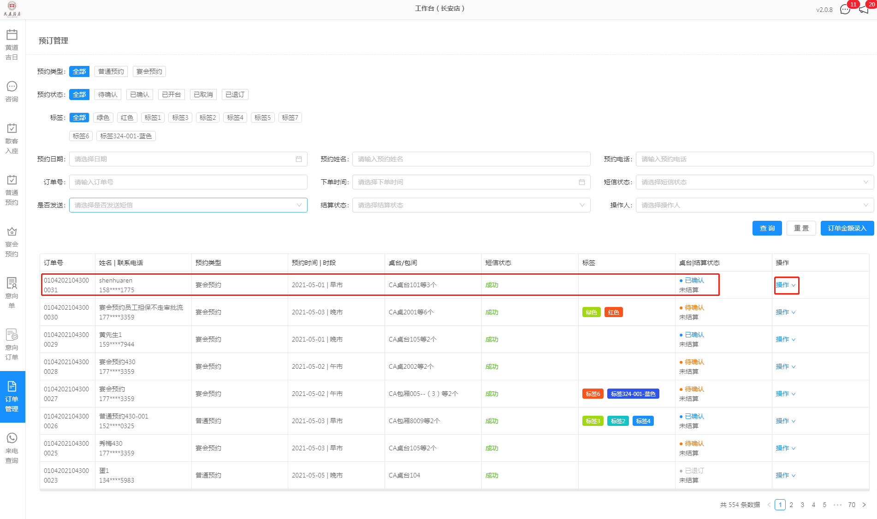Expand 操作 menu for order ending 0027
This screenshot has width=877, height=519.
786,394
